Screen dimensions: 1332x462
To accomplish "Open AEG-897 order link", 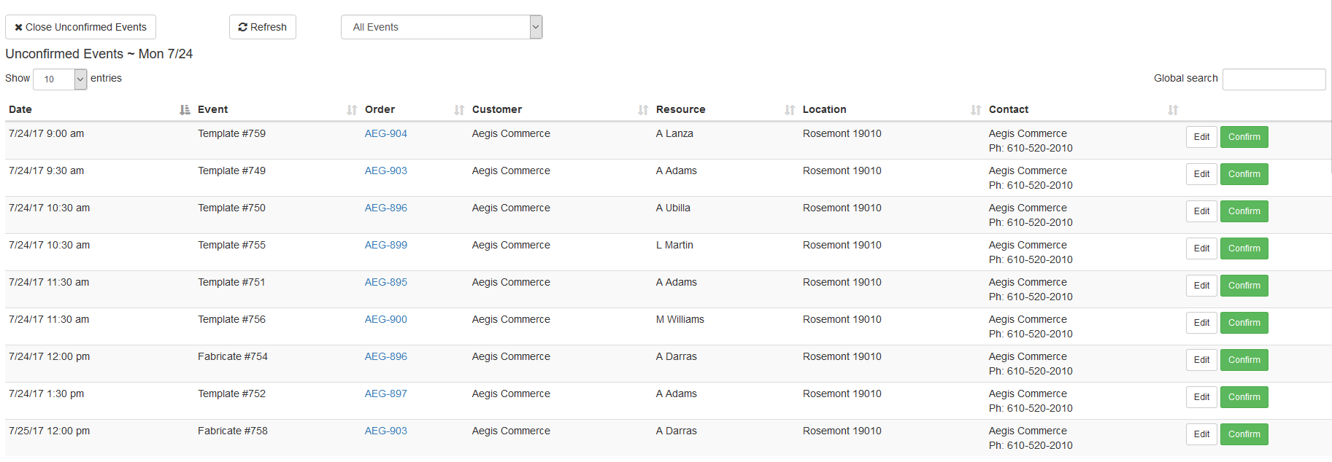I will pyautogui.click(x=385, y=394).
